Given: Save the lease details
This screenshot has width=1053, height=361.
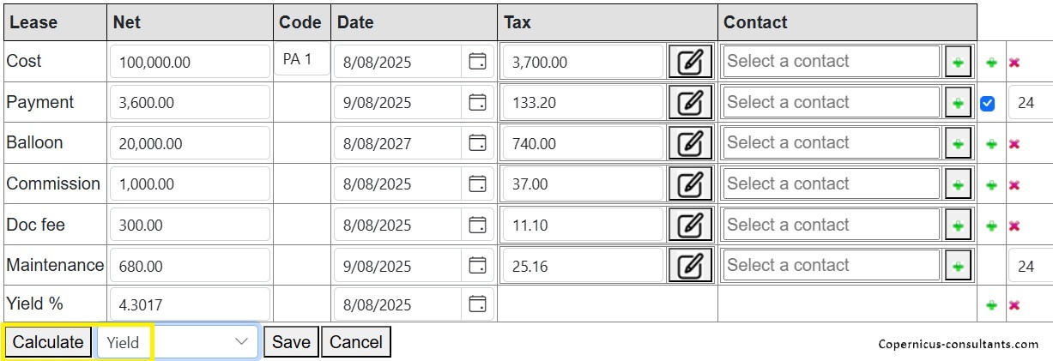Looking at the screenshot, I should coord(291,342).
